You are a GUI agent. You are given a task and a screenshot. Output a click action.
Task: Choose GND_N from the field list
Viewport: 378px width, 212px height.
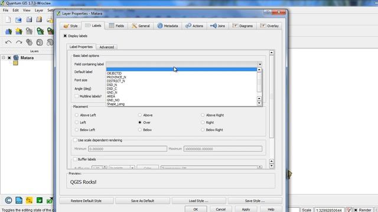tap(181, 92)
